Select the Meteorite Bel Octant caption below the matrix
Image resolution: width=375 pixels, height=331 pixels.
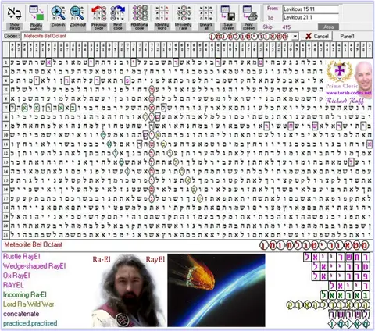pyautogui.click(x=34, y=244)
